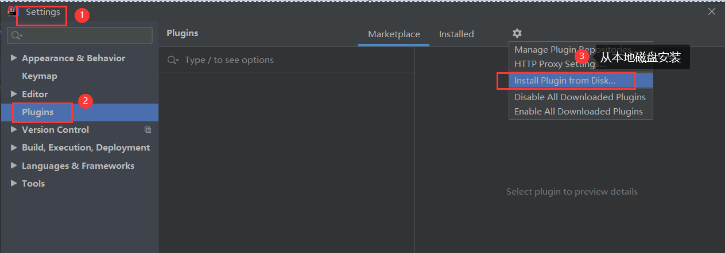Click the plugin search magnifier icon
This screenshot has width=725, height=253.
point(173,60)
